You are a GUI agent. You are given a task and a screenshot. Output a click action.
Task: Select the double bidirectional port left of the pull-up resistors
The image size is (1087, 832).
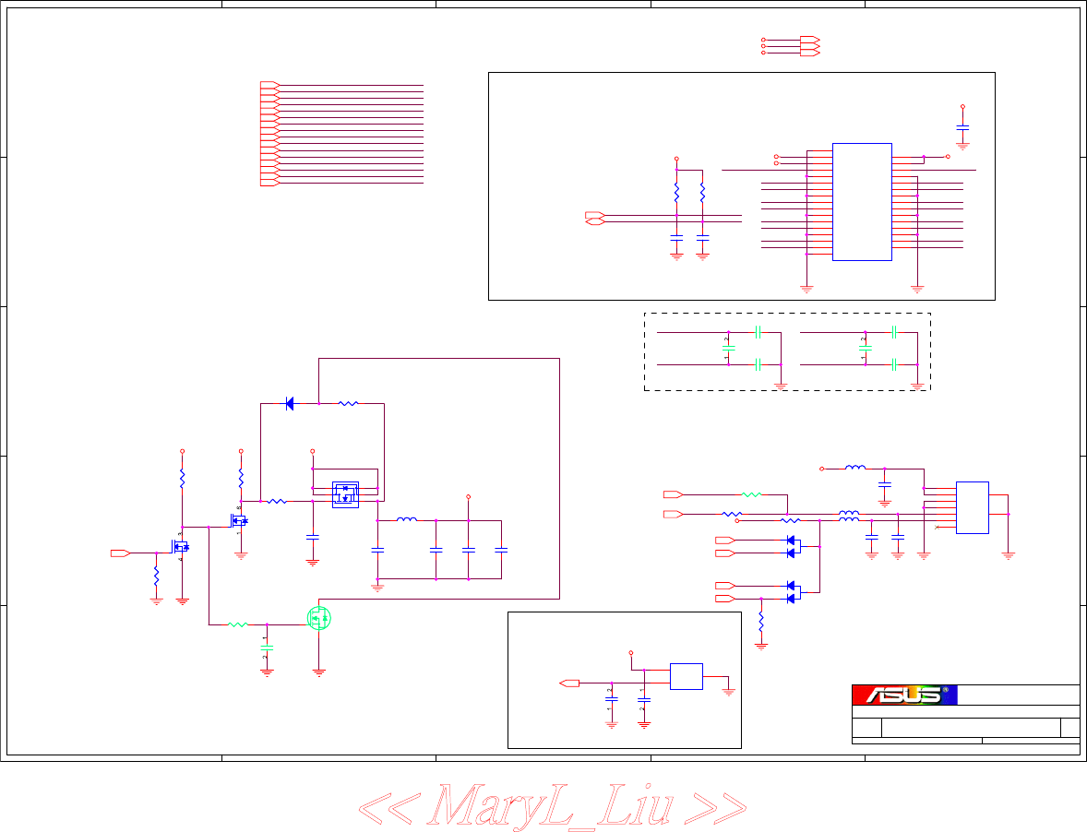coord(595,219)
